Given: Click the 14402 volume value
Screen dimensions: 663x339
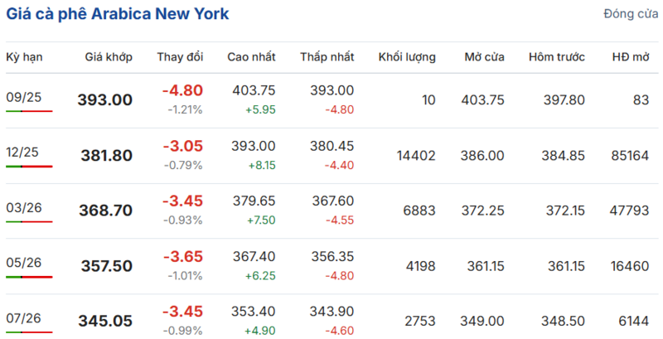Looking at the screenshot, I should coord(416,155).
